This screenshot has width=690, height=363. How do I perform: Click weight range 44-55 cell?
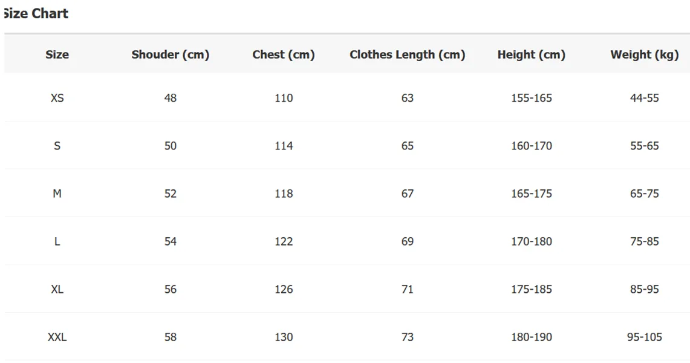pyautogui.click(x=644, y=98)
